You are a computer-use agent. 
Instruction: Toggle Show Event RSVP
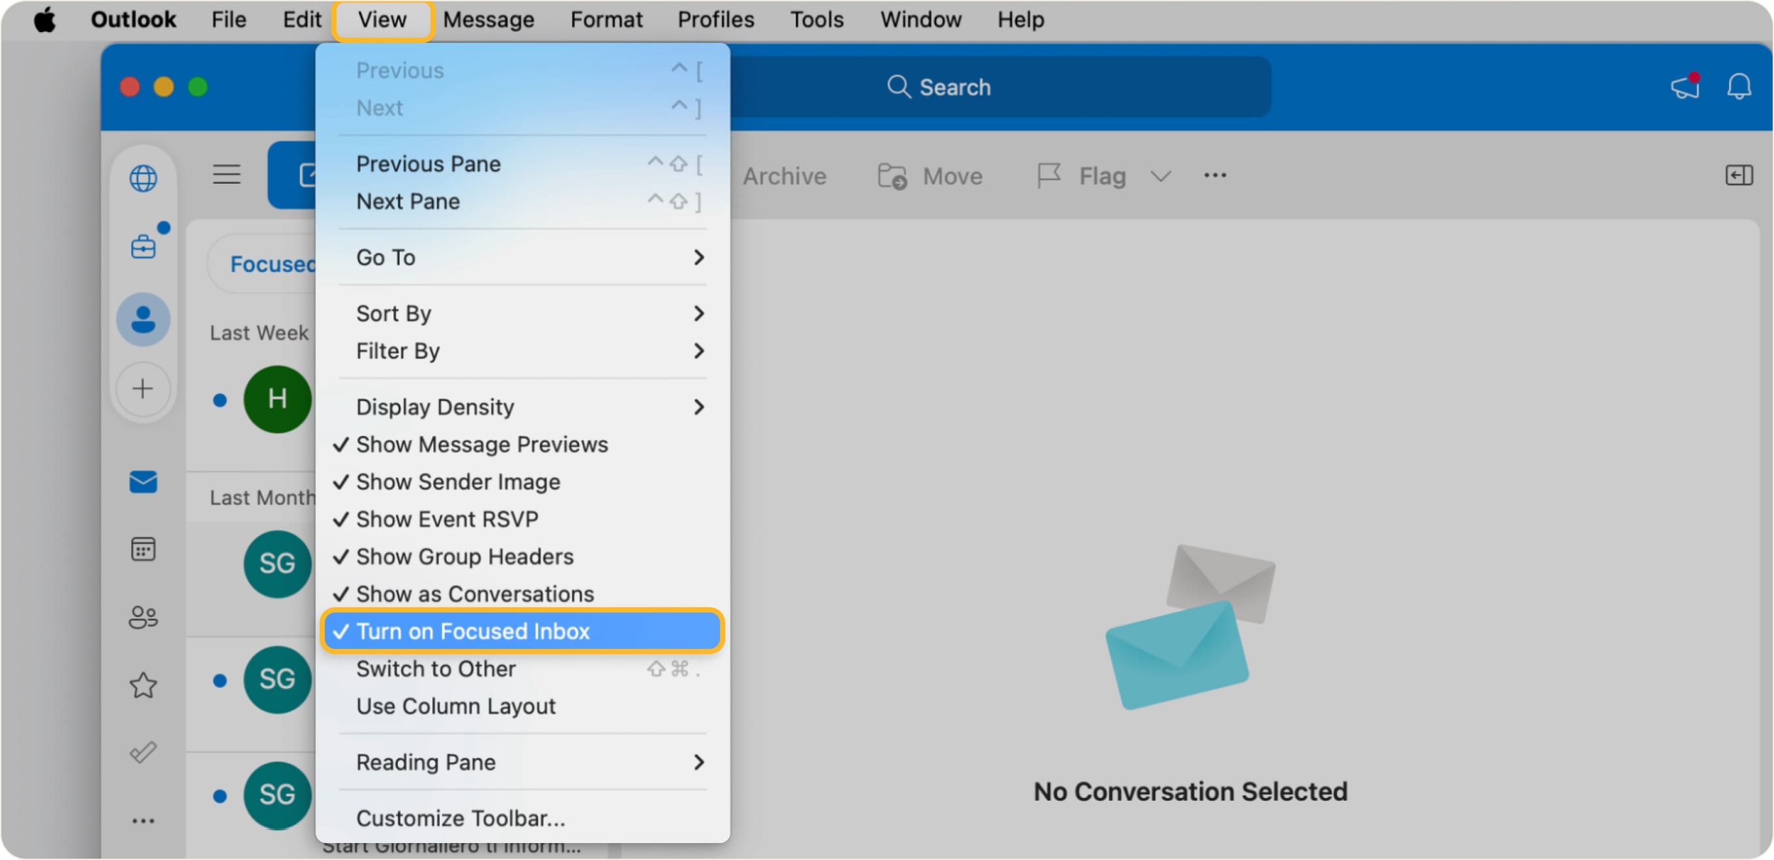522,519
